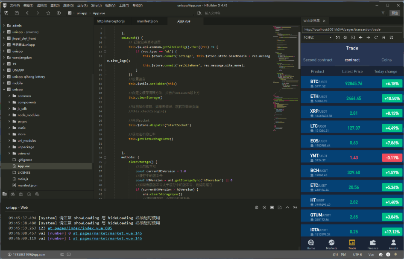Open the web browser console icon
Screen dimensions: 404x259
(x=353, y=38)
